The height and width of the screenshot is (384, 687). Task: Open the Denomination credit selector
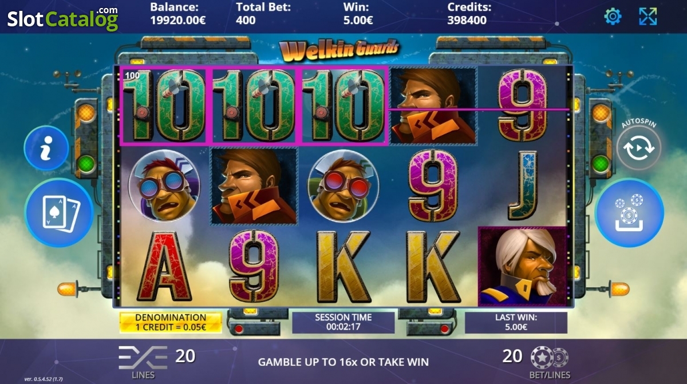coord(171,323)
